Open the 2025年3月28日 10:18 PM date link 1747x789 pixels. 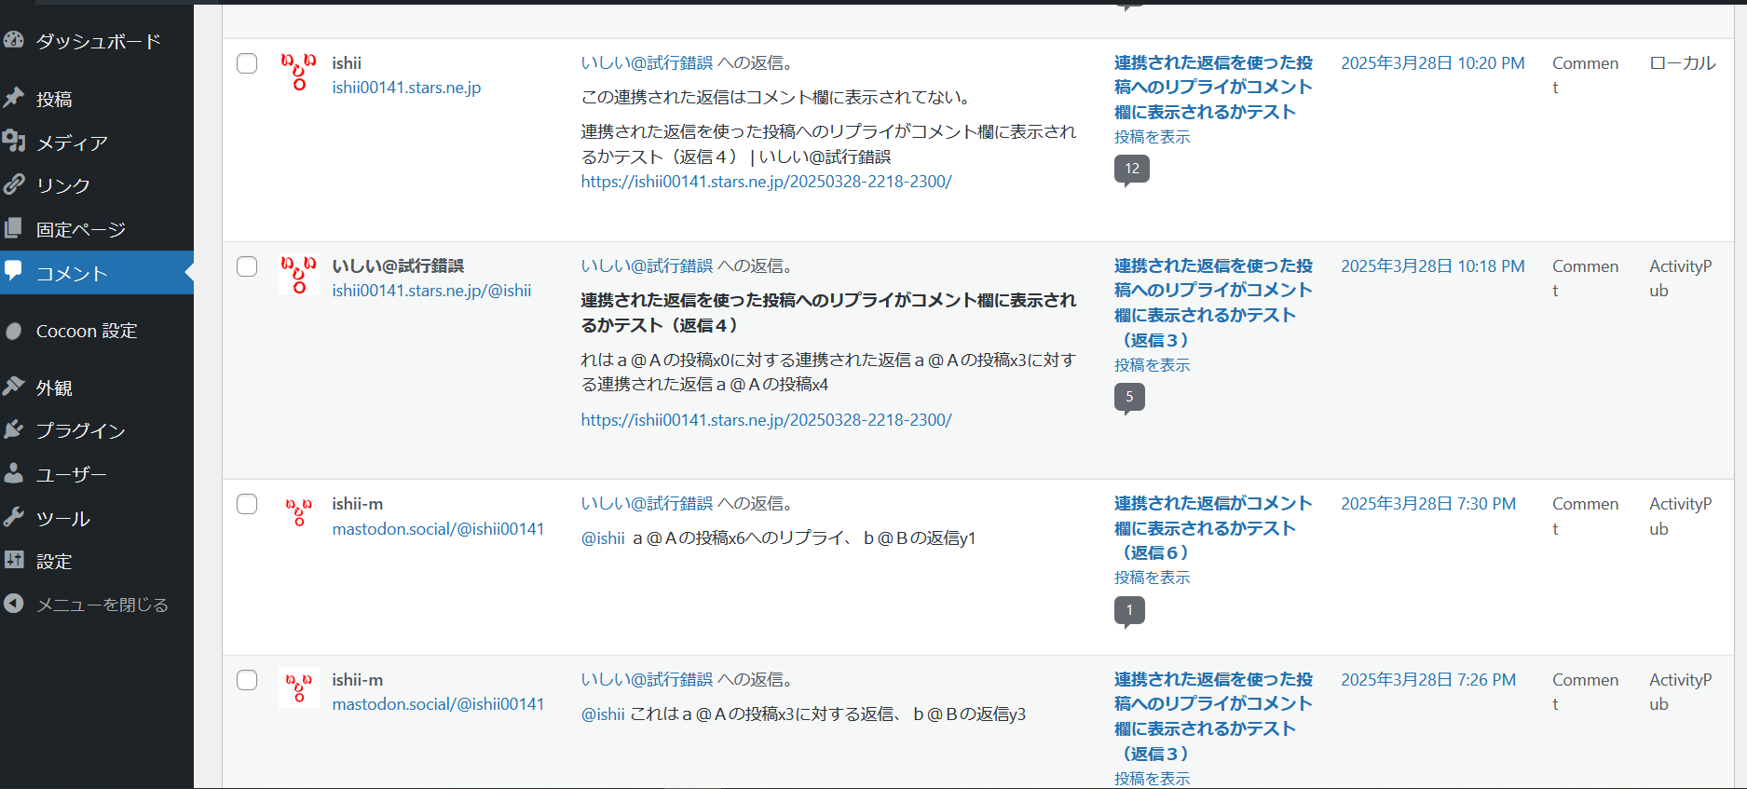point(1432,266)
